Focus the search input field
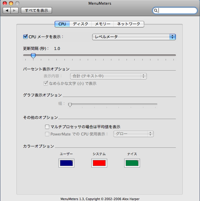 click(175, 10)
